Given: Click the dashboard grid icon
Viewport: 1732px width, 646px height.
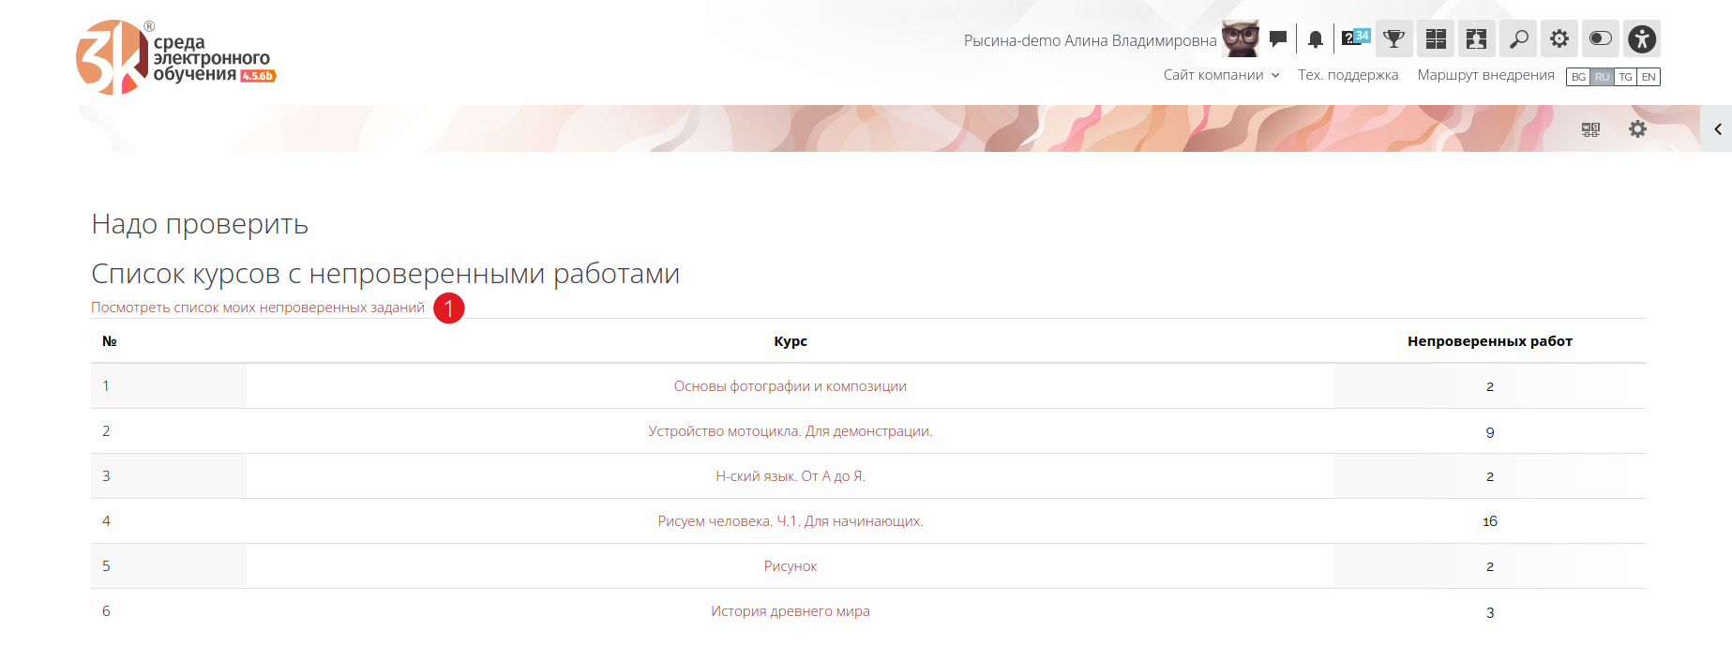Looking at the screenshot, I should [x=1436, y=39].
